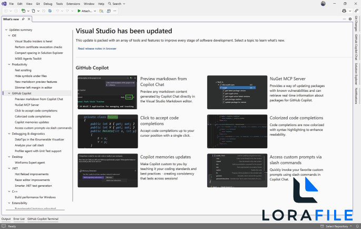361x229 pixels.
Task: Open the Preview markdown from Copilot Chat thumbnail
Action: (x=108, y=92)
